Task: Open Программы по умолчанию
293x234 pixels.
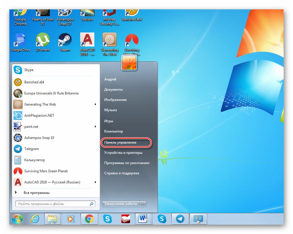Action: tap(127, 163)
